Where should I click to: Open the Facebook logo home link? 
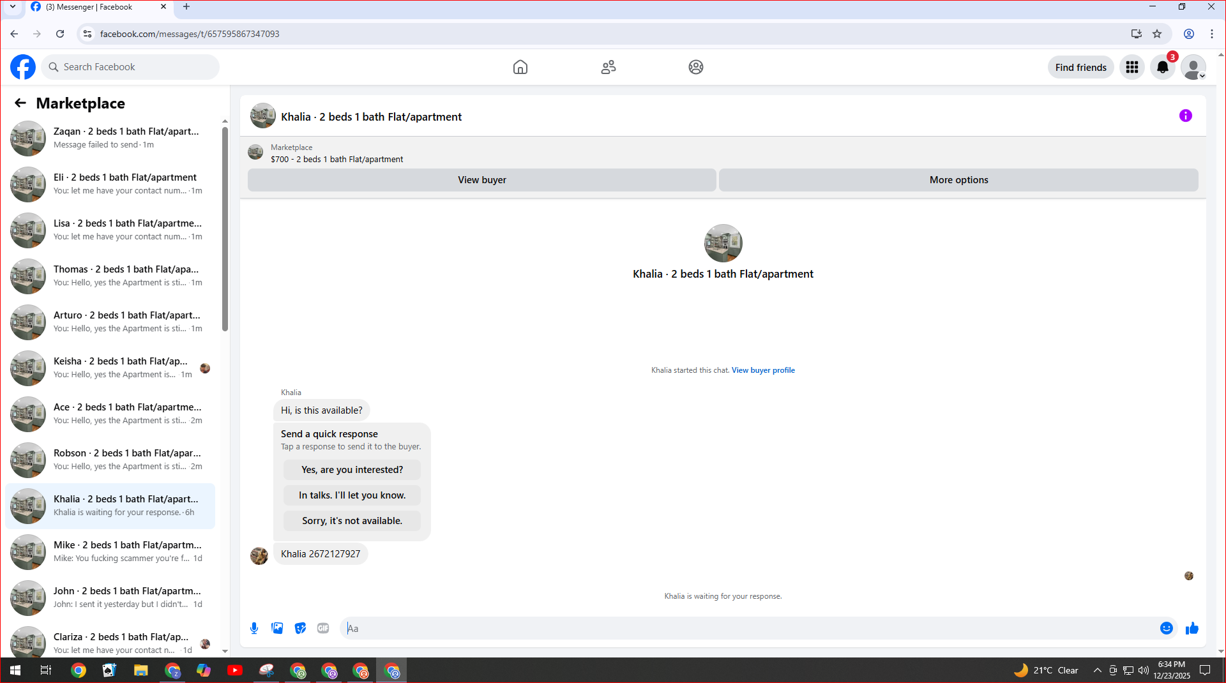click(23, 67)
